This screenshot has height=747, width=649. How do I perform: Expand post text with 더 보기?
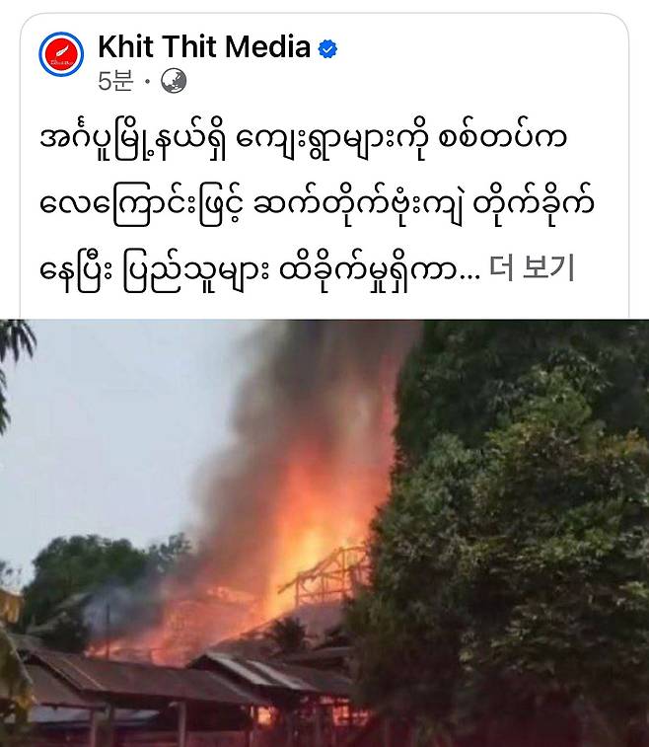click(532, 268)
